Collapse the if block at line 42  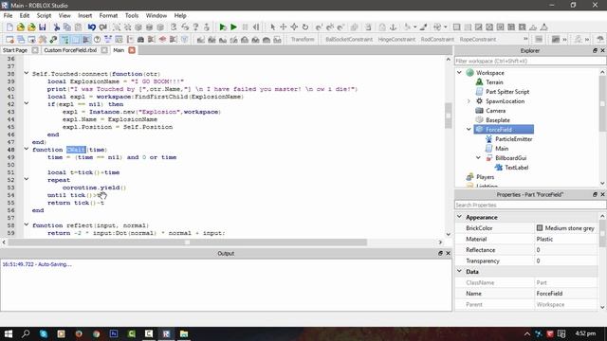coord(27,103)
